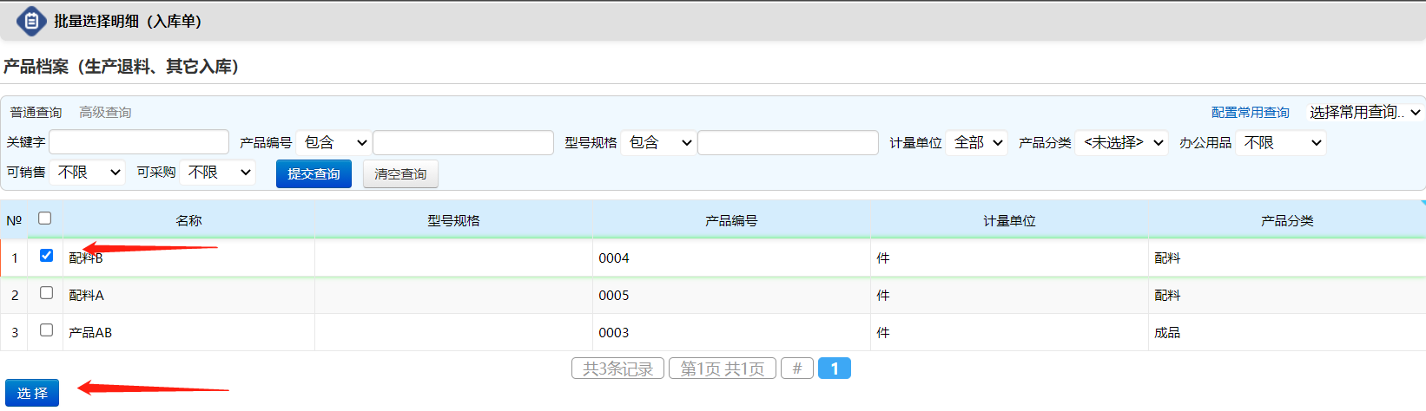Select the checkbox for 产品AB row
This screenshot has width=1426, height=411.
(x=47, y=330)
